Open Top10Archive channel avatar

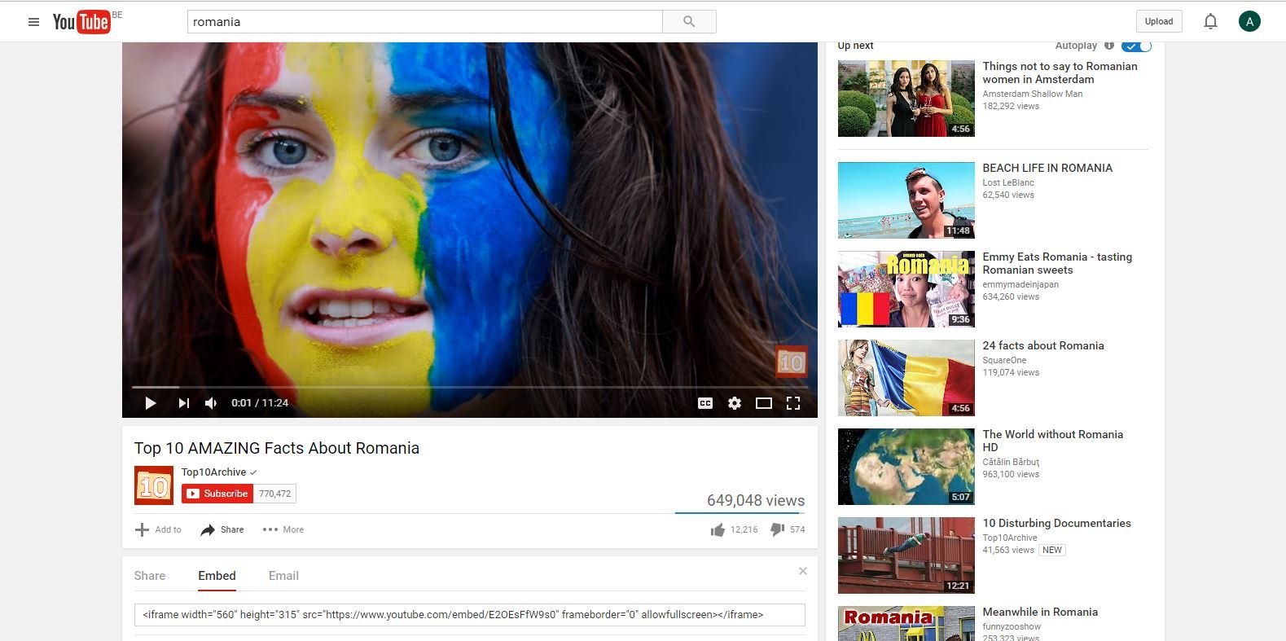point(154,485)
